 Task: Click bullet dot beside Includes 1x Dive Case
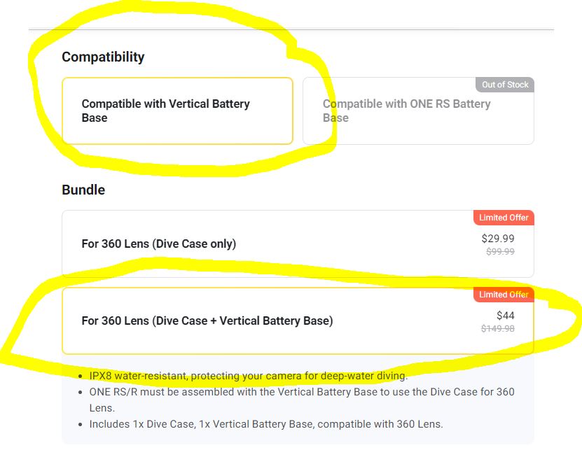click(81, 425)
